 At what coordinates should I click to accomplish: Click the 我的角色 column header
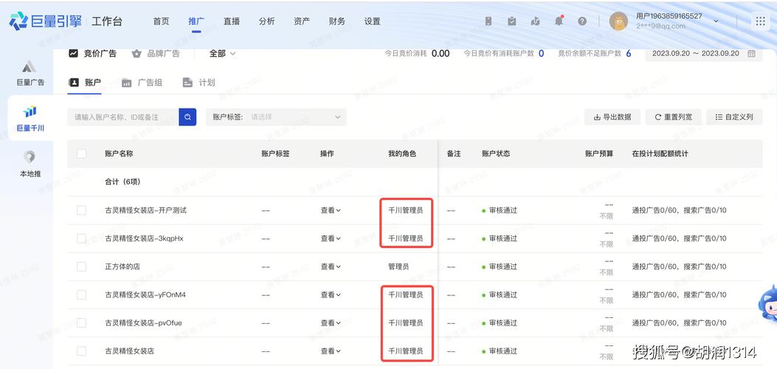click(402, 154)
